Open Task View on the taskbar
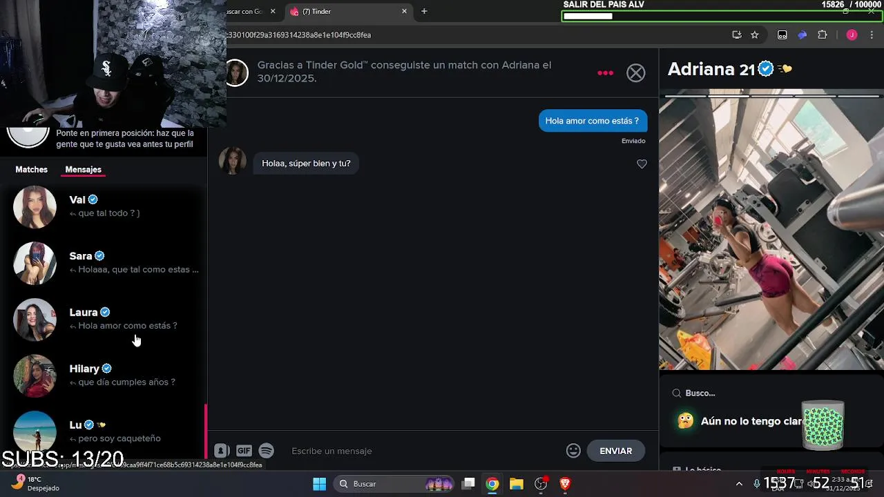Screen dimensions: 884x497 pos(468,484)
